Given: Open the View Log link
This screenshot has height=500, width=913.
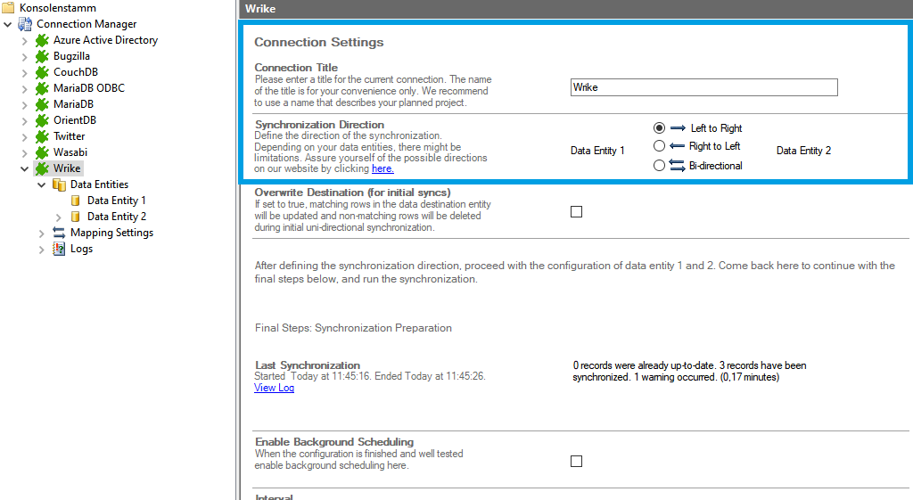Looking at the screenshot, I should (274, 388).
